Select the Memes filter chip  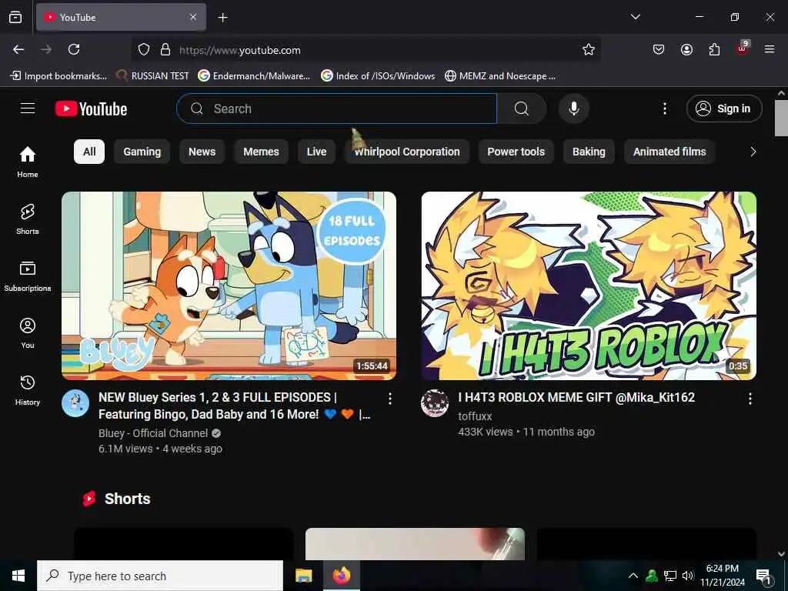click(261, 152)
